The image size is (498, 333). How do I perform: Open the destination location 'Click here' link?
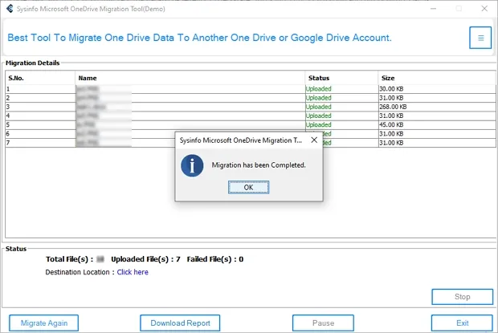133,272
